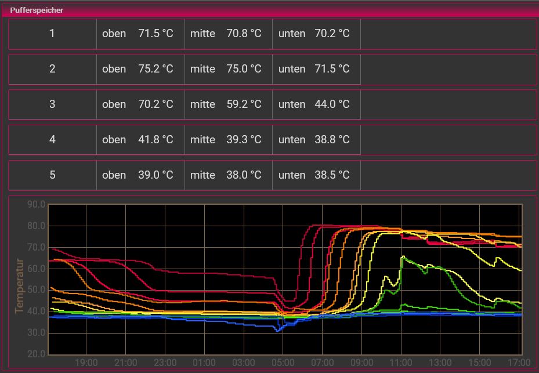This screenshot has height=373, width=539.
Task: Click the mitte 59.2 °C value cell
Action: click(228, 104)
